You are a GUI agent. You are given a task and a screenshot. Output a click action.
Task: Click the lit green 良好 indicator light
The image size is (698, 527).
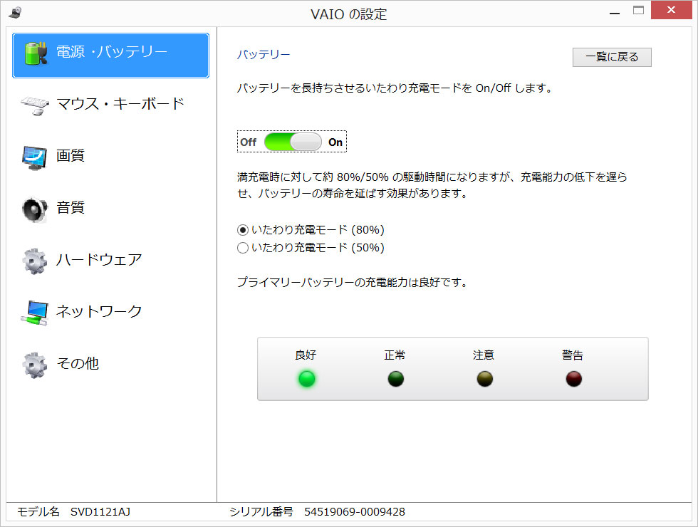click(x=307, y=379)
